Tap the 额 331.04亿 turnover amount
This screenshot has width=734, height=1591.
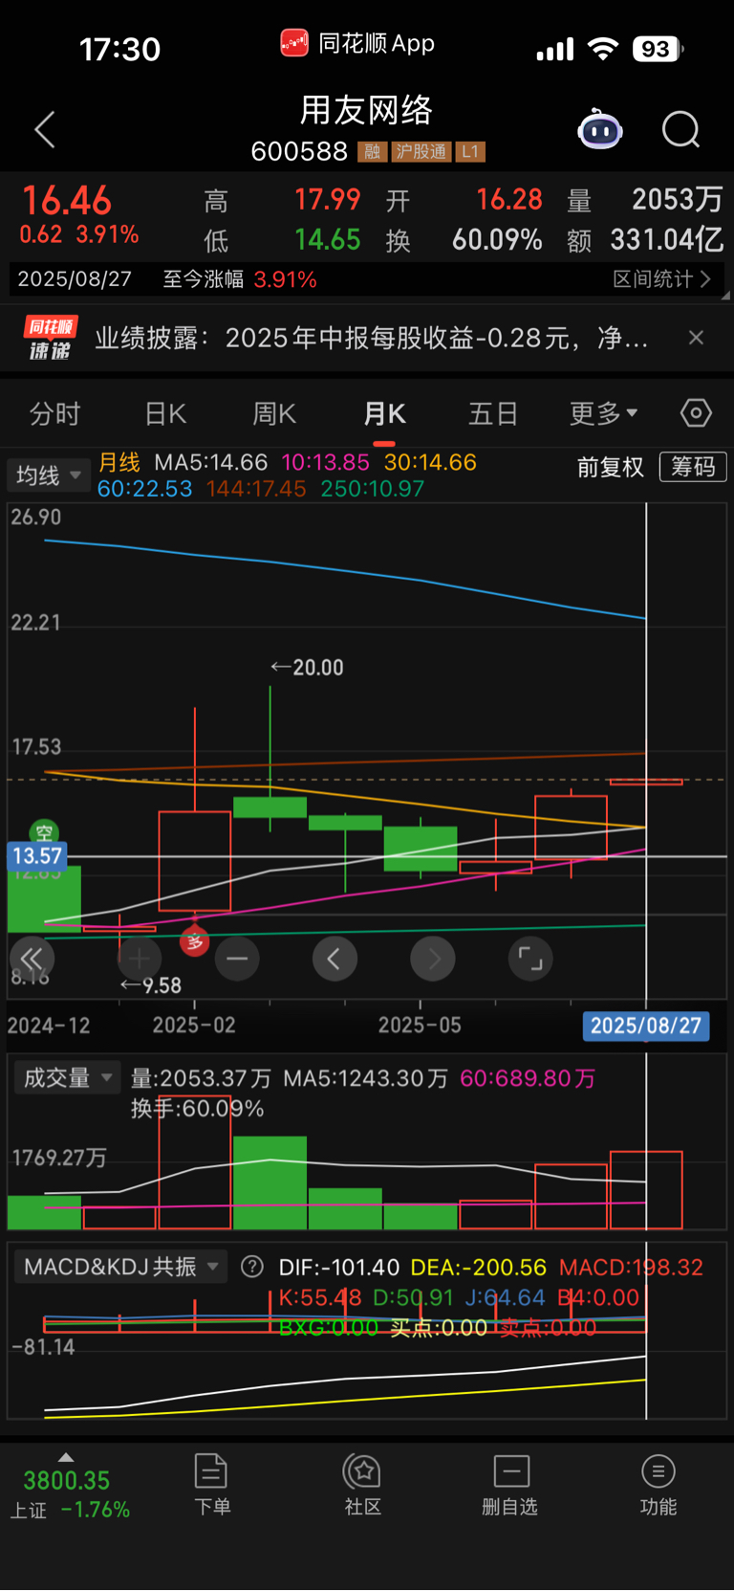645,239
